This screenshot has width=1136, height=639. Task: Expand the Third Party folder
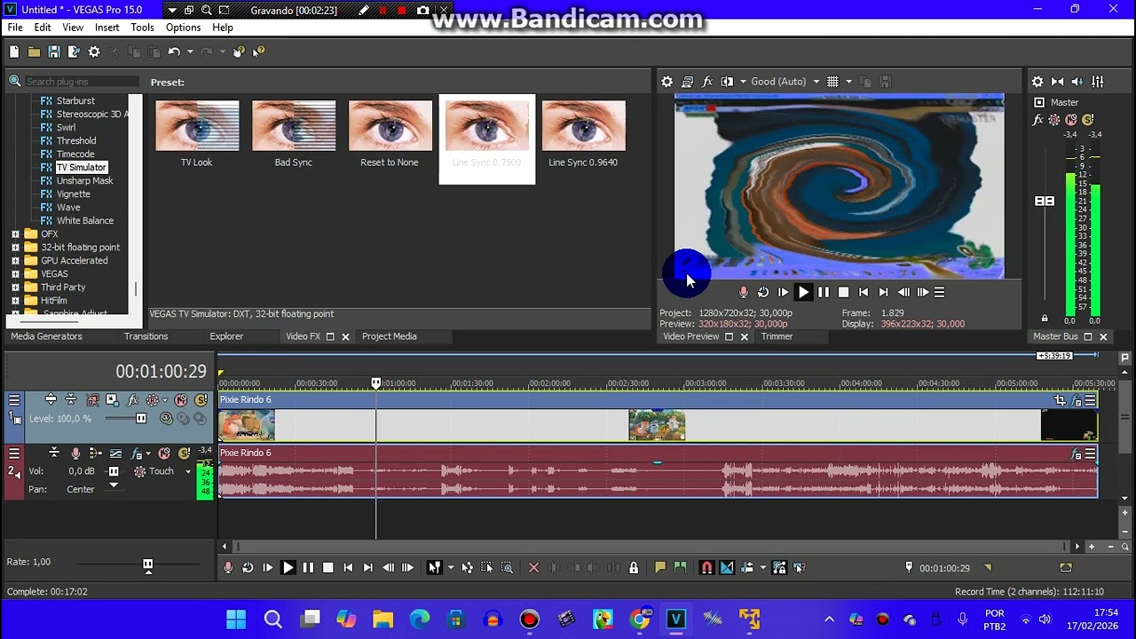click(15, 288)
